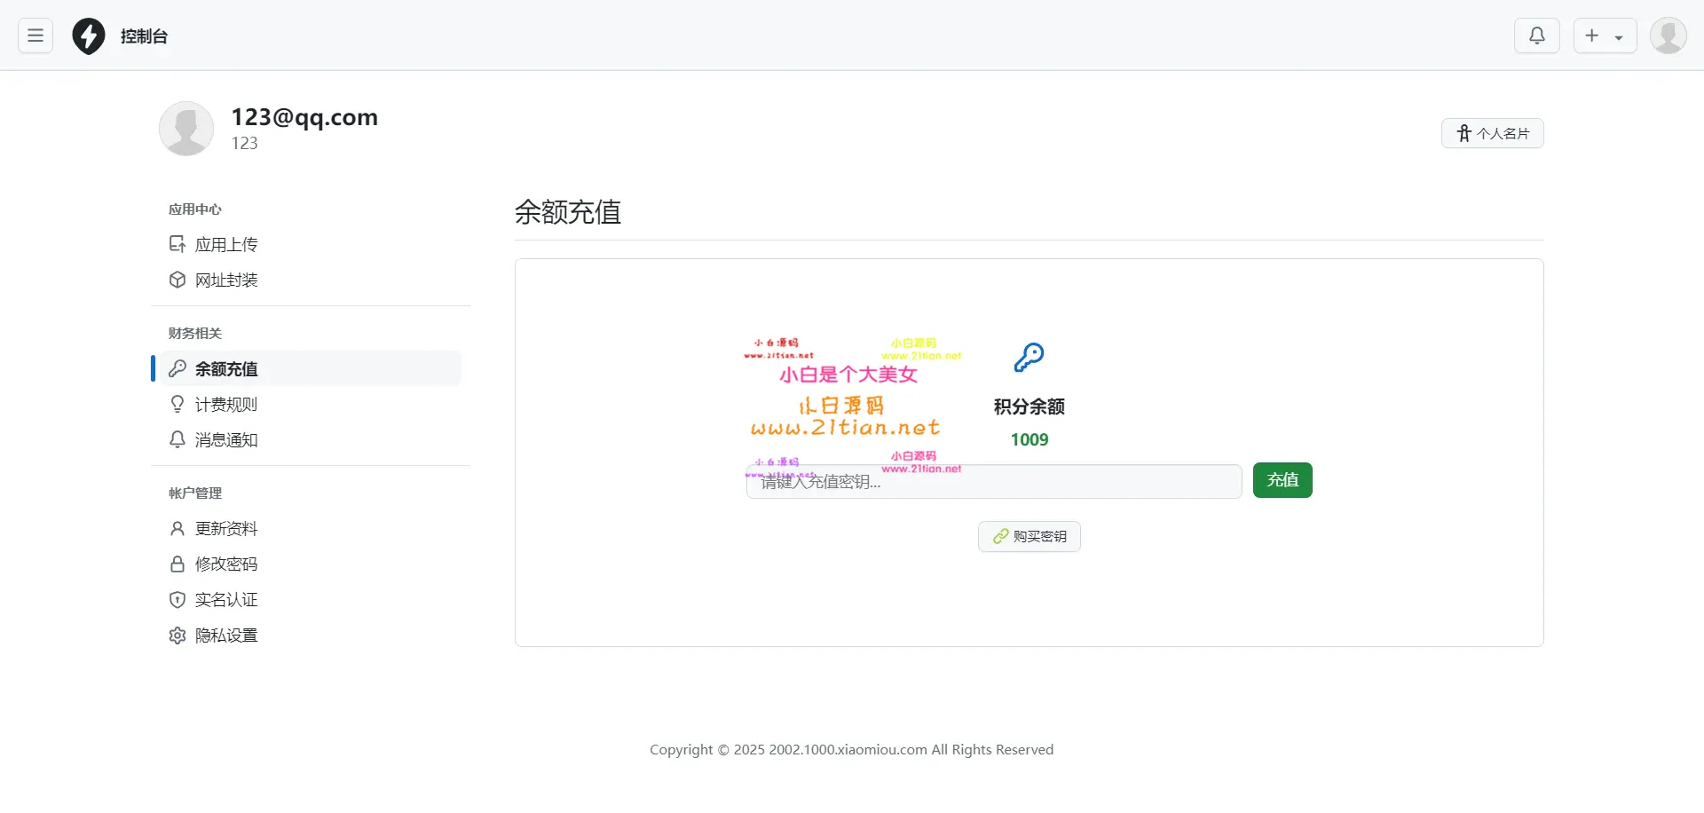Open 实名认证 verification page

pos(225,599)
